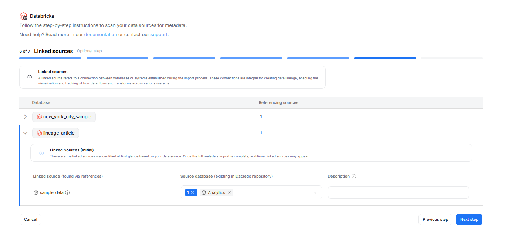Click the Next step button

(x=469, y=219)
